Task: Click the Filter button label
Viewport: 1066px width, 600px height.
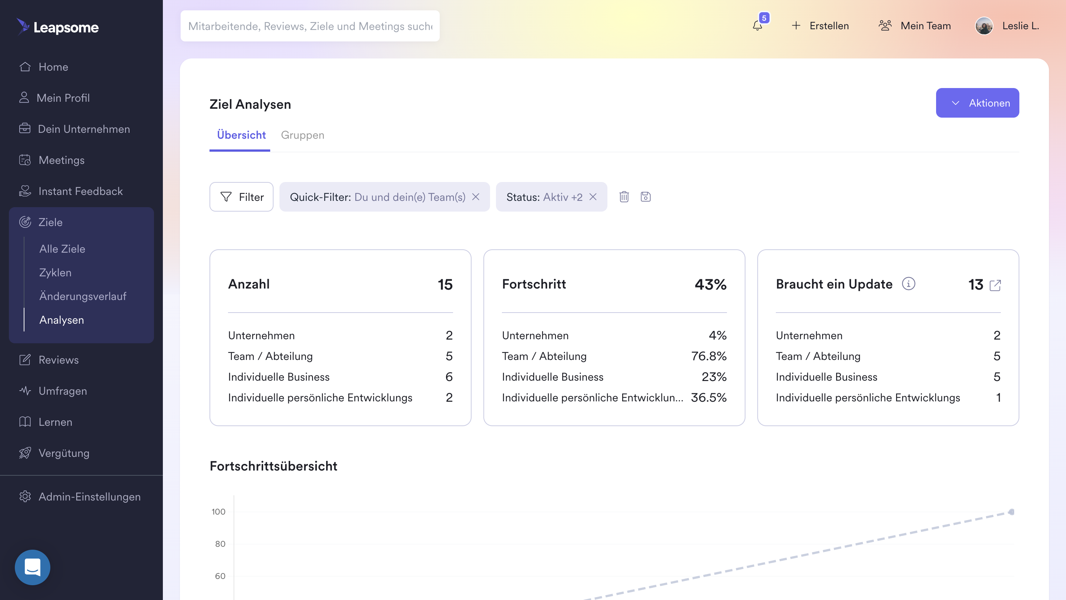Action: [251, 197]
